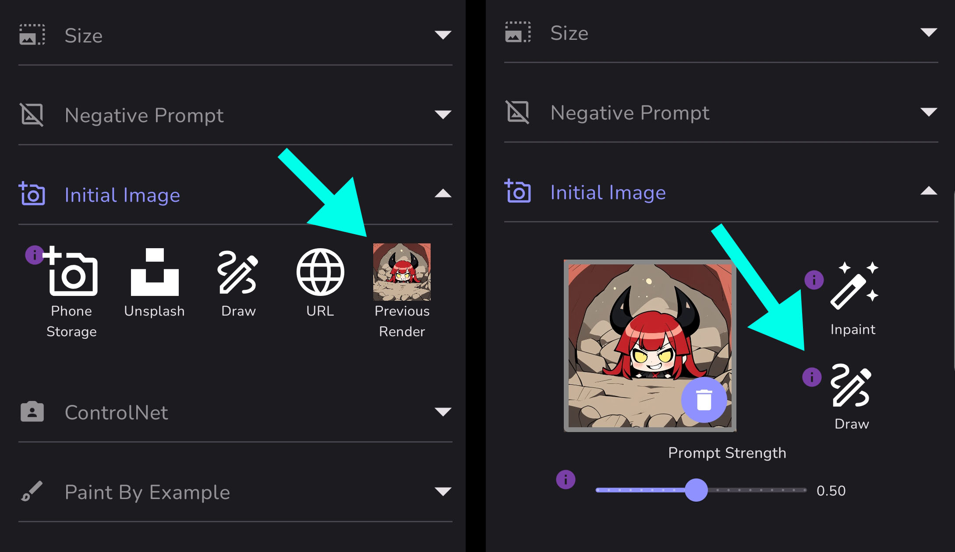Click Negative Prompt icon in left panel

click(32, 115)
